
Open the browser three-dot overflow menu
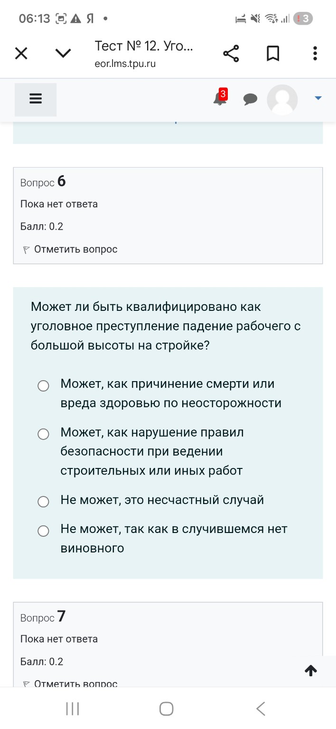[315, 53]
